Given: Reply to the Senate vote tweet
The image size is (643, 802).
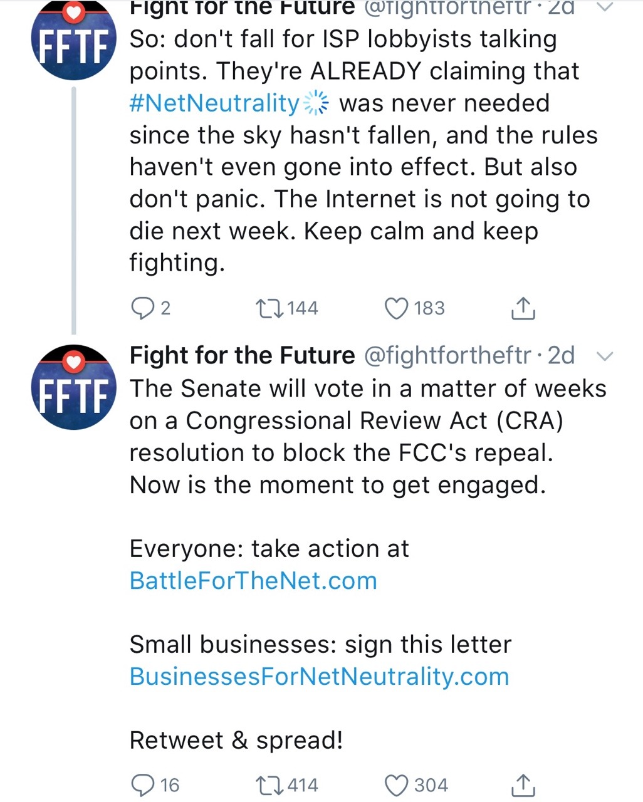Looking at the screenshot, I should point(142,784).
